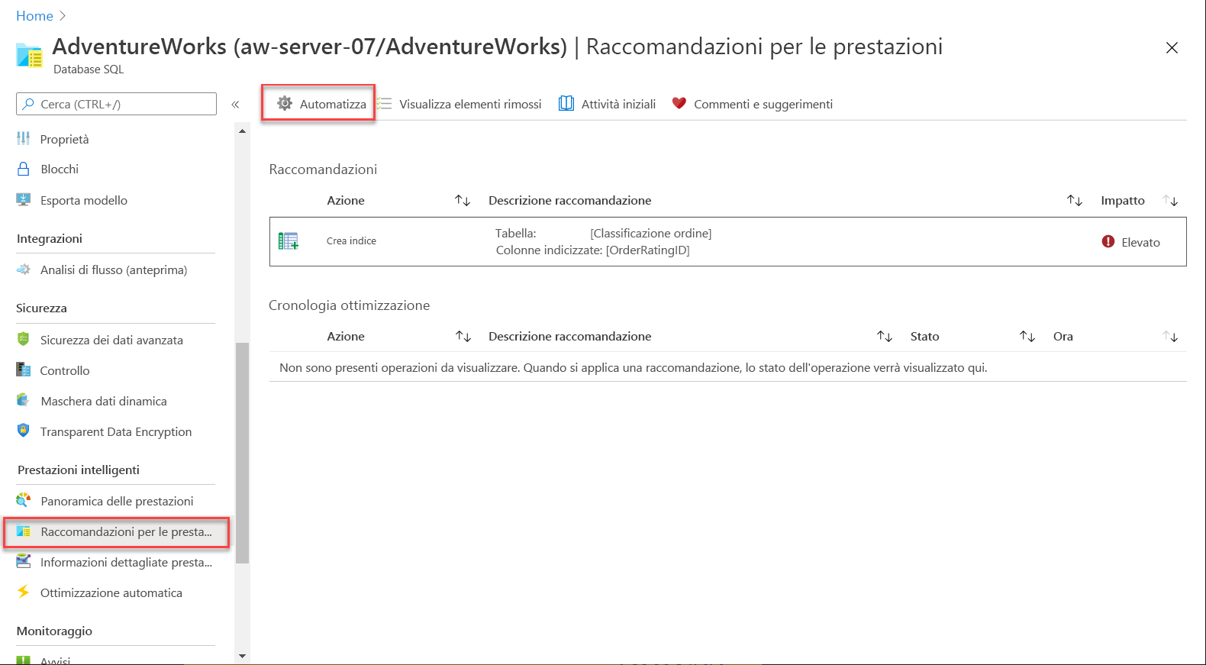1206x665 pixels.
Task: Click the Analisi di flusso icon
Action: 24,269
